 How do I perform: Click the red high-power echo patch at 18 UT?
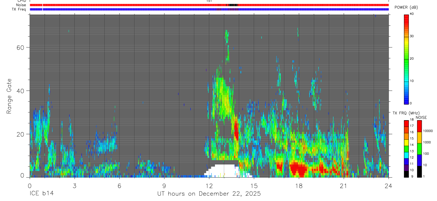(300, 169)
